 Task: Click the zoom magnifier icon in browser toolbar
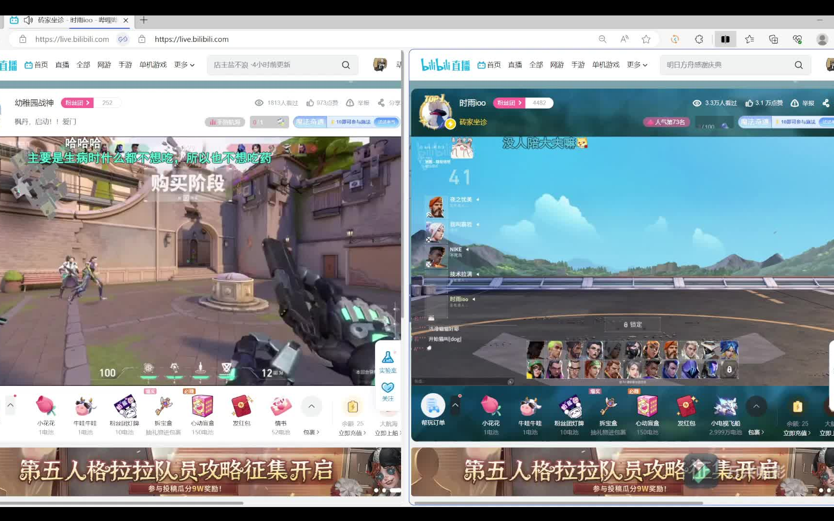click(602, 39)
